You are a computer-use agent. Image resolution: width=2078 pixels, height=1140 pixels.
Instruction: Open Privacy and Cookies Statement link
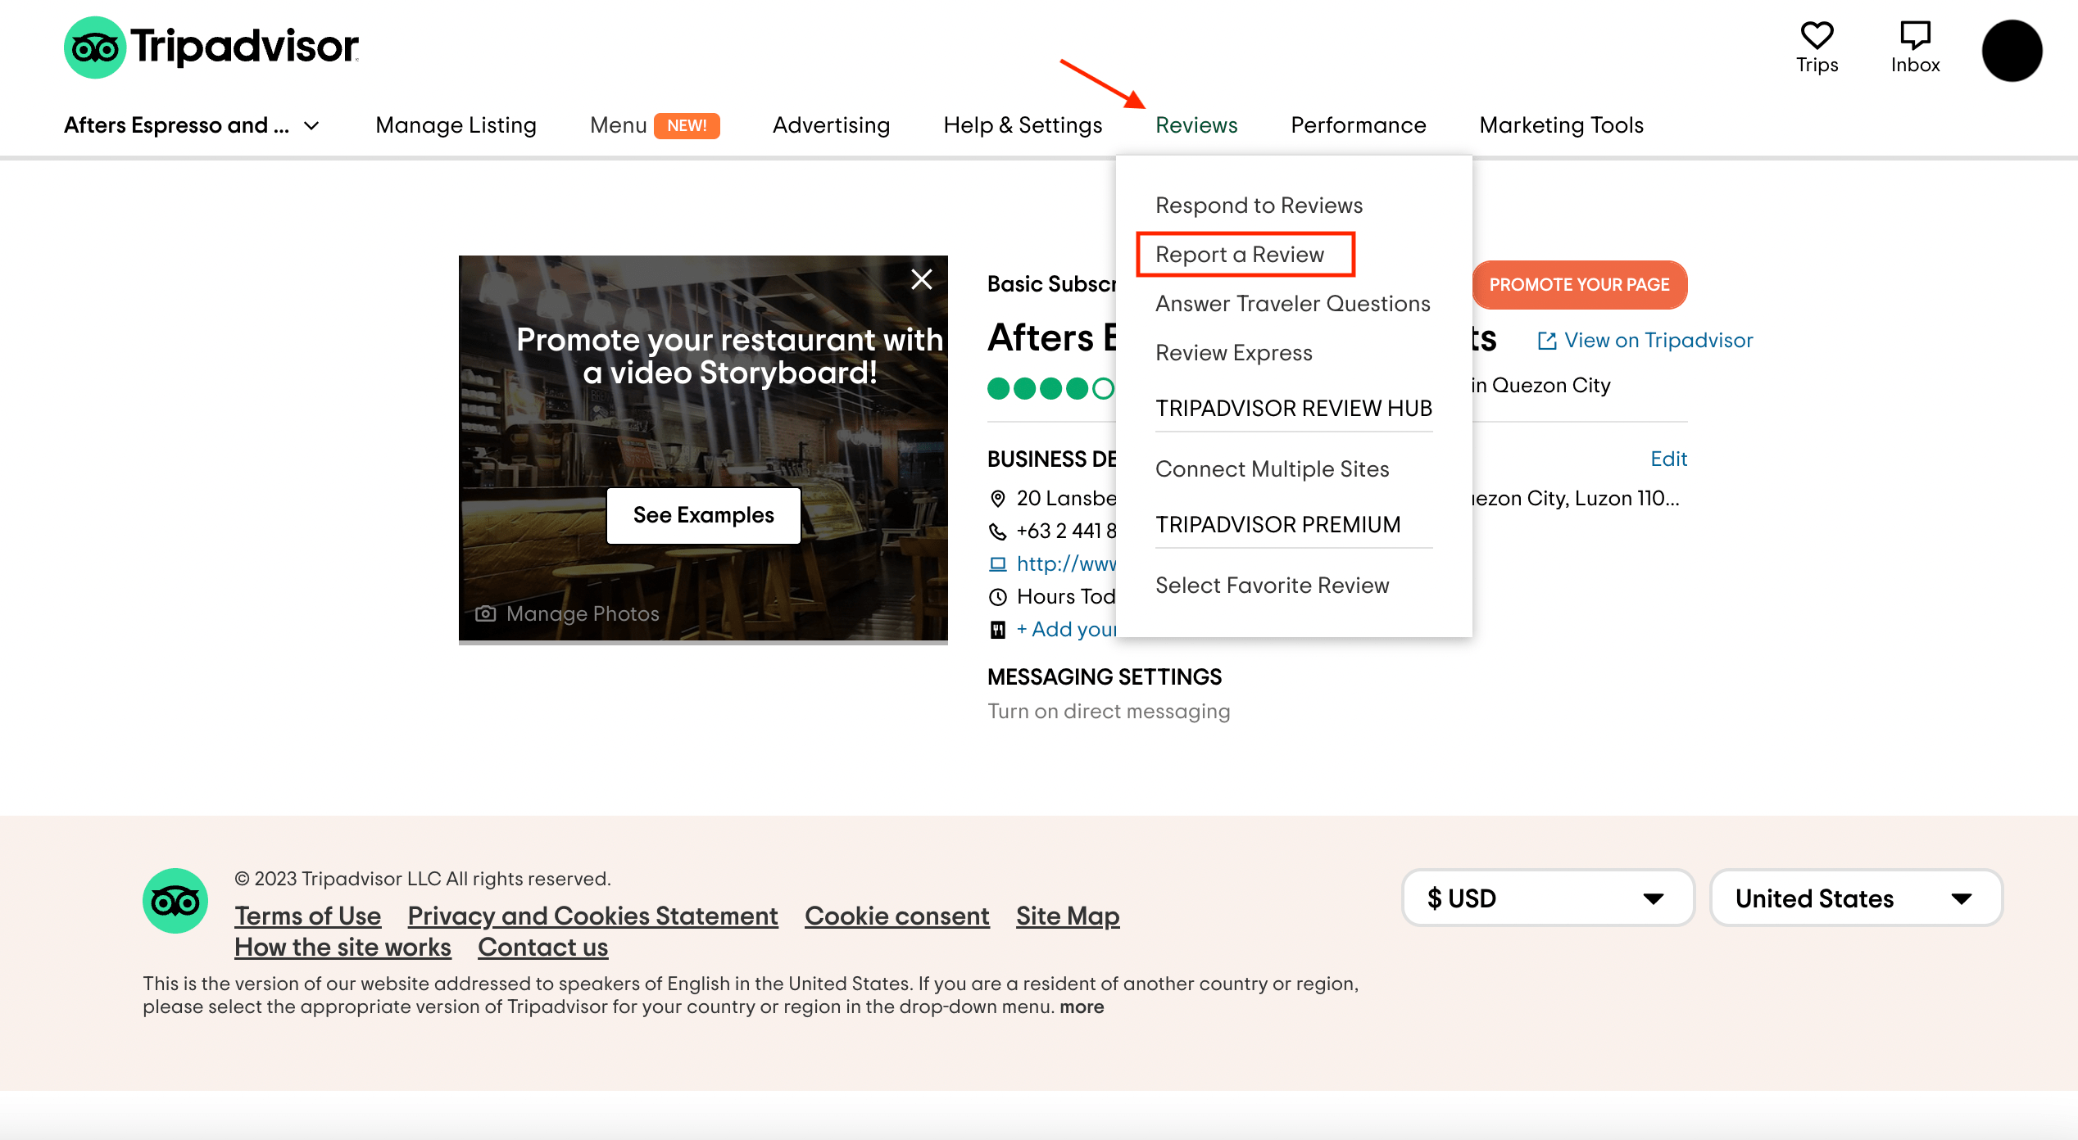coord(592,916)
